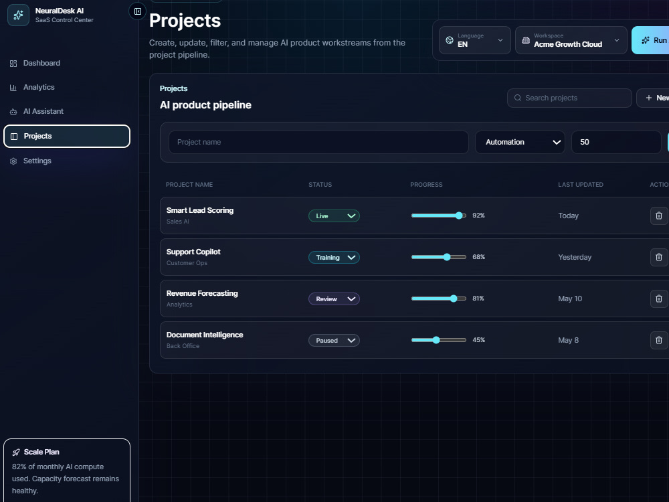Click the Support Copilot project name
This screenshot has width=669, height=502.
click(x=193, y=252)
